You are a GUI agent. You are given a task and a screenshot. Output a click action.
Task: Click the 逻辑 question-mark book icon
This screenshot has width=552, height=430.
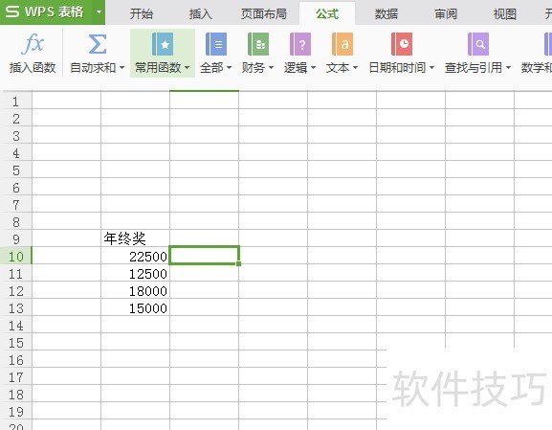tap(300, 44)
